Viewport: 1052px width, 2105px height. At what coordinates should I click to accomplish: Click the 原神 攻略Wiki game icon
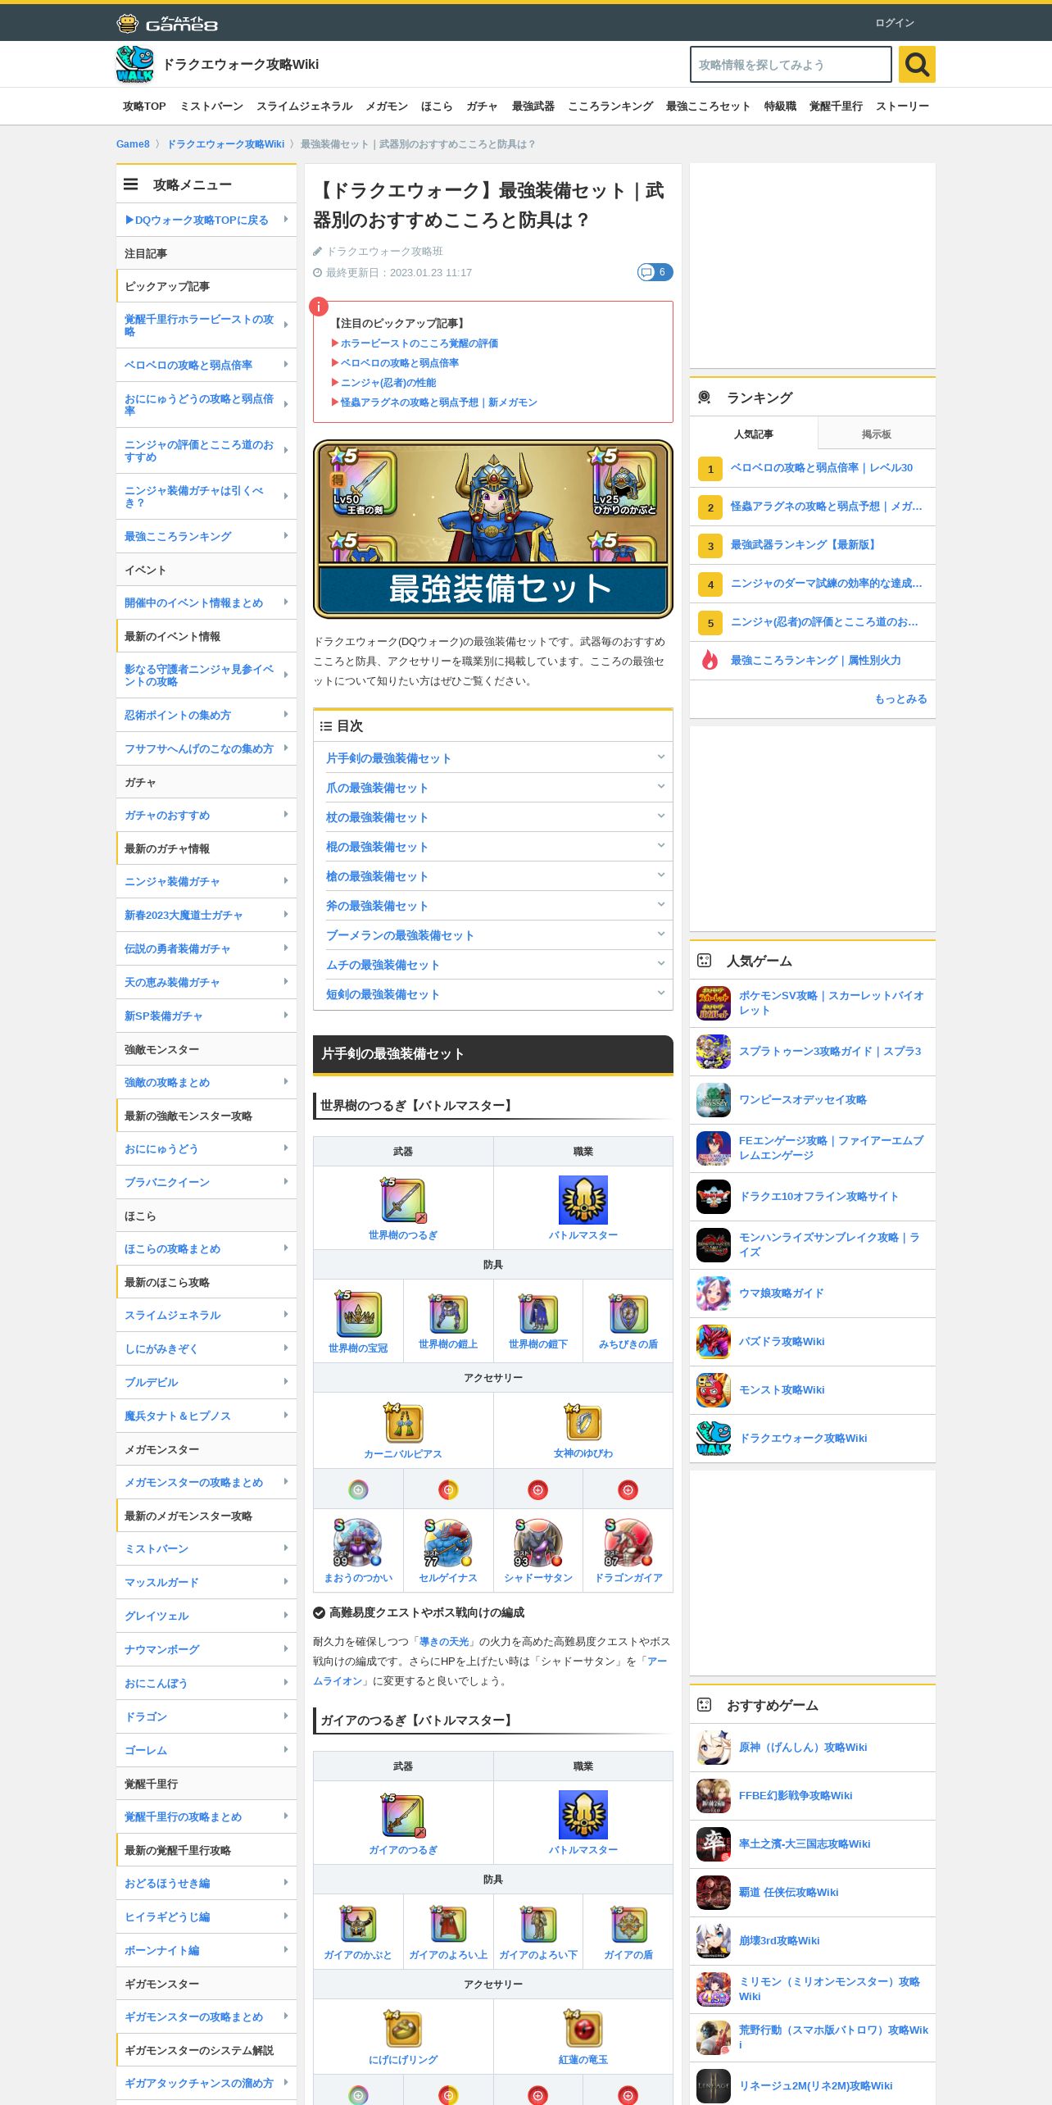(x=714, y=1748)
